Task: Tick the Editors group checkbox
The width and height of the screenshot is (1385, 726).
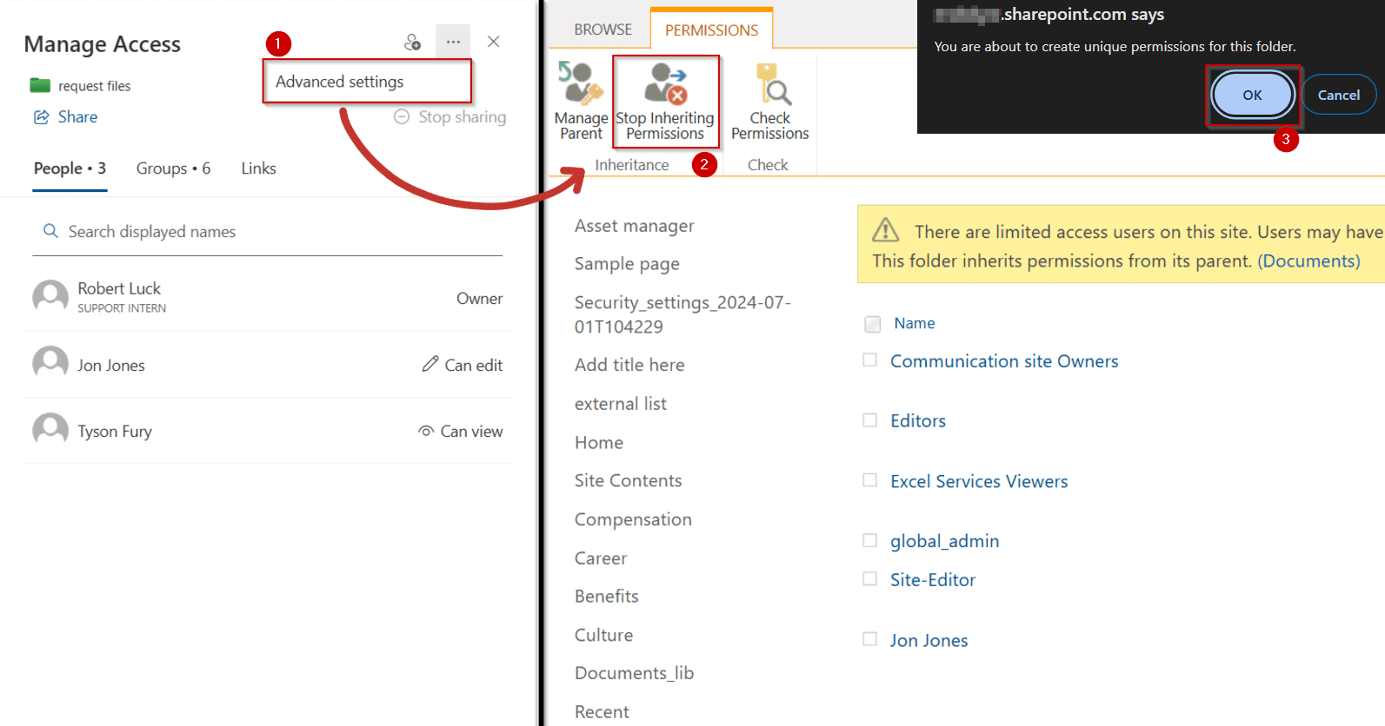Action: click(869, 420)
